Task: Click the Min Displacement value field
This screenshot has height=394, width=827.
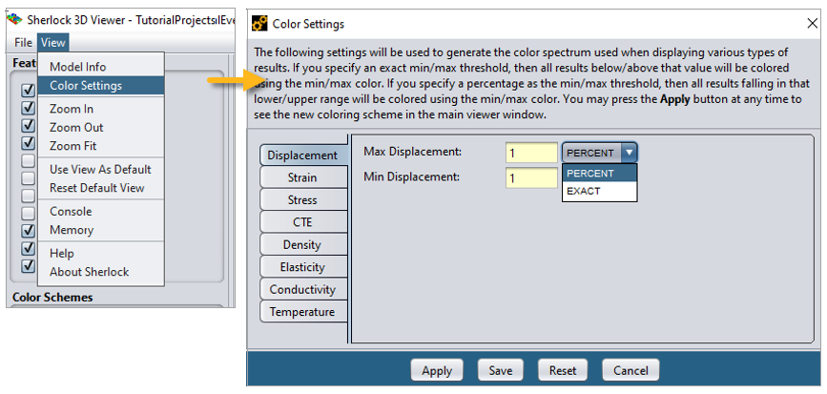Action: point(531,177)
